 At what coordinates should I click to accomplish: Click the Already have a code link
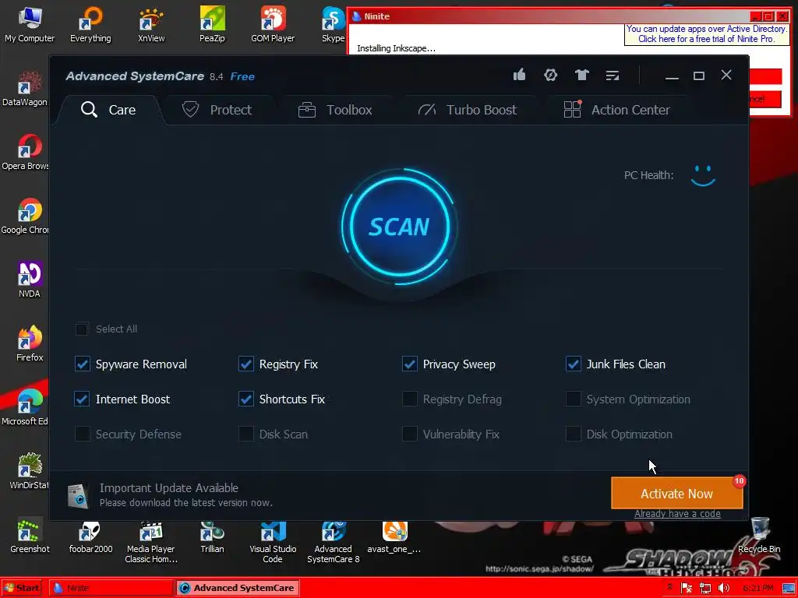pos(677,514)
